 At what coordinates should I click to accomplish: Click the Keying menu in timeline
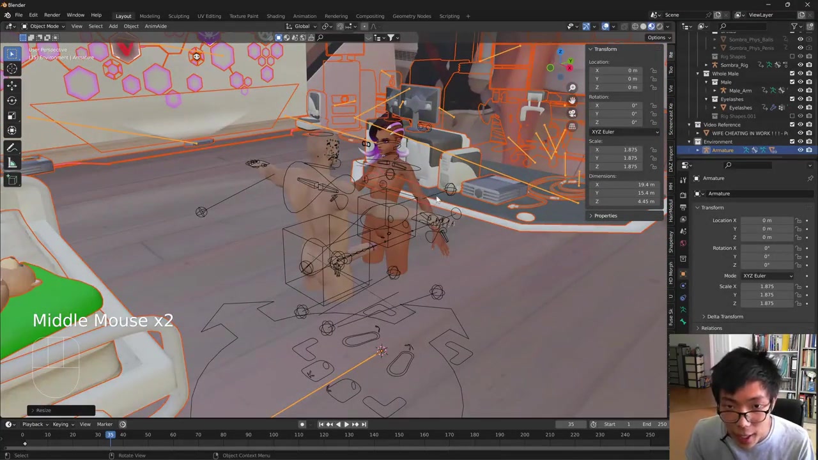tap(61, 424)
